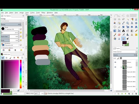139x104 pixels.
Task: Lower layer with green down arrow
Action: tap(125, 94)
